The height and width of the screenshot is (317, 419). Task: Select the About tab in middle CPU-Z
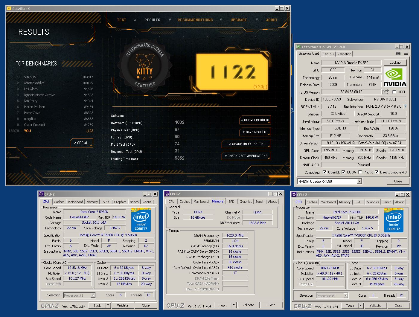click(x=272, y=202)
